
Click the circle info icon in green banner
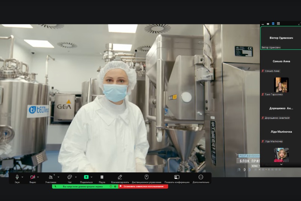tap(111, 186)
